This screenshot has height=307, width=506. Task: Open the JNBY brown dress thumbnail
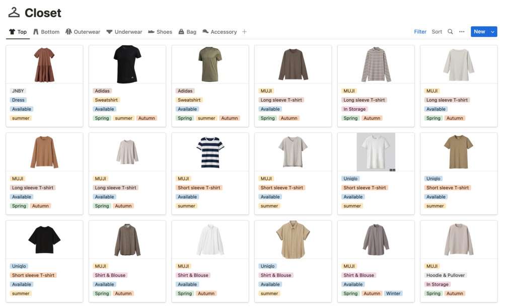44,64
